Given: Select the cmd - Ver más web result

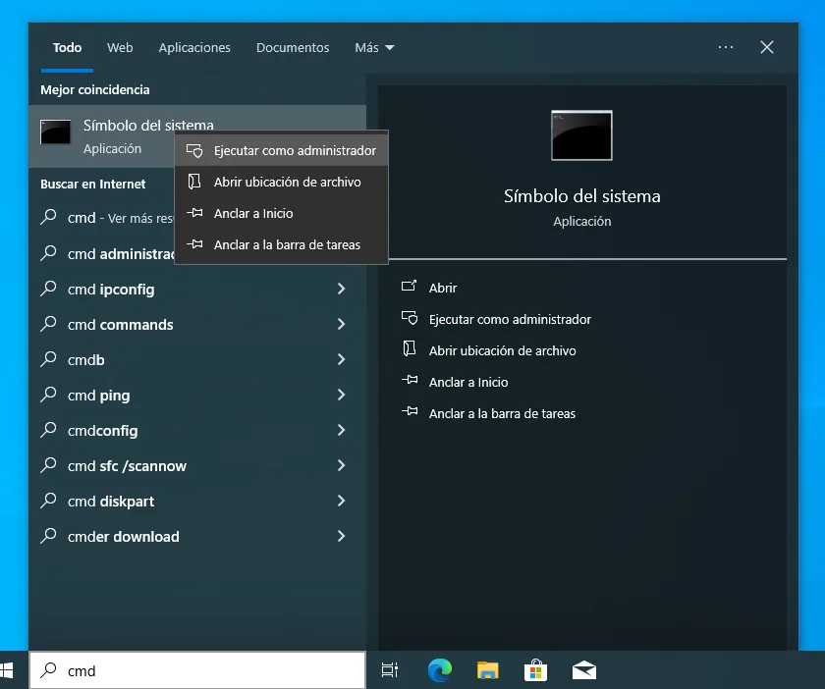Looking at the screenshot, I should [120, 218].
